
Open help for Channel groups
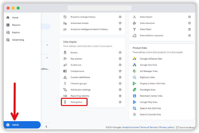(x=120, y=83)
